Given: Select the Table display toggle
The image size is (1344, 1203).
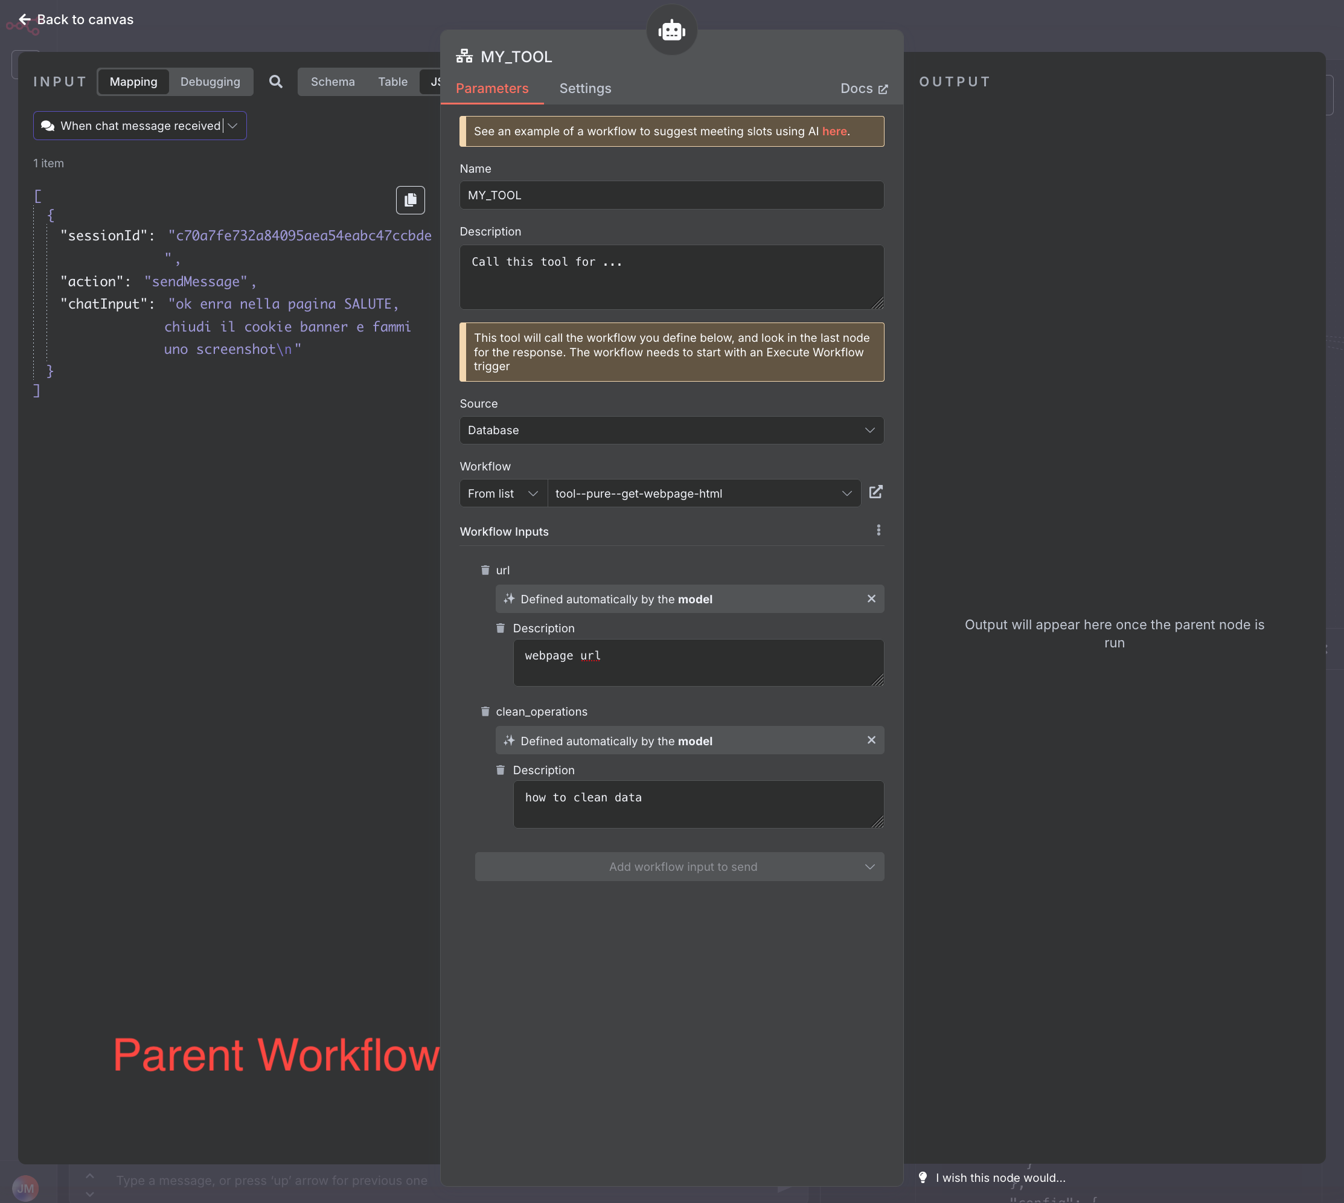Looking at the screenshot, I should (392, 82).
